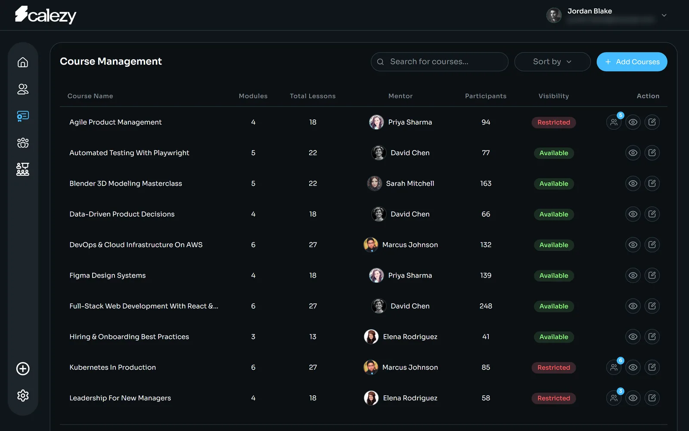Click participant count 163
689x431 pixels.
tap(486, 184)
